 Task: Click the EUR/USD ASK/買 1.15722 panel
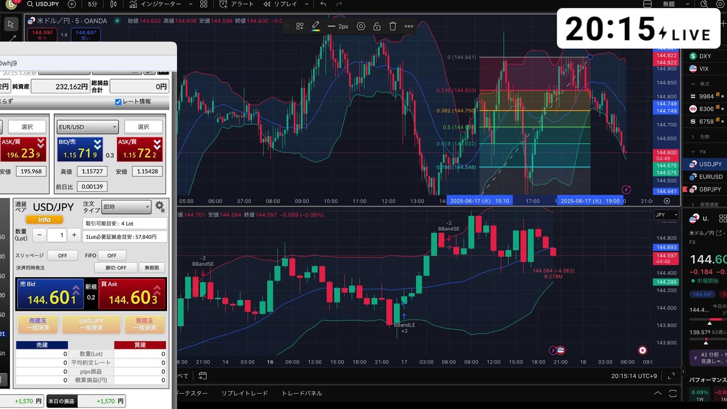pyautogui.click(x=140, y=149)
